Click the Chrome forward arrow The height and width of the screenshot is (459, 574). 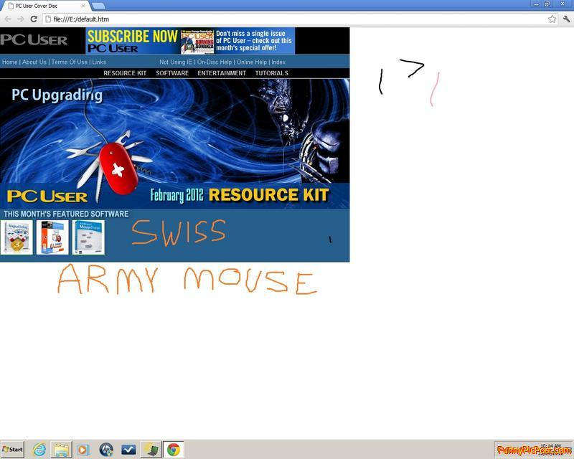point(21,19)
